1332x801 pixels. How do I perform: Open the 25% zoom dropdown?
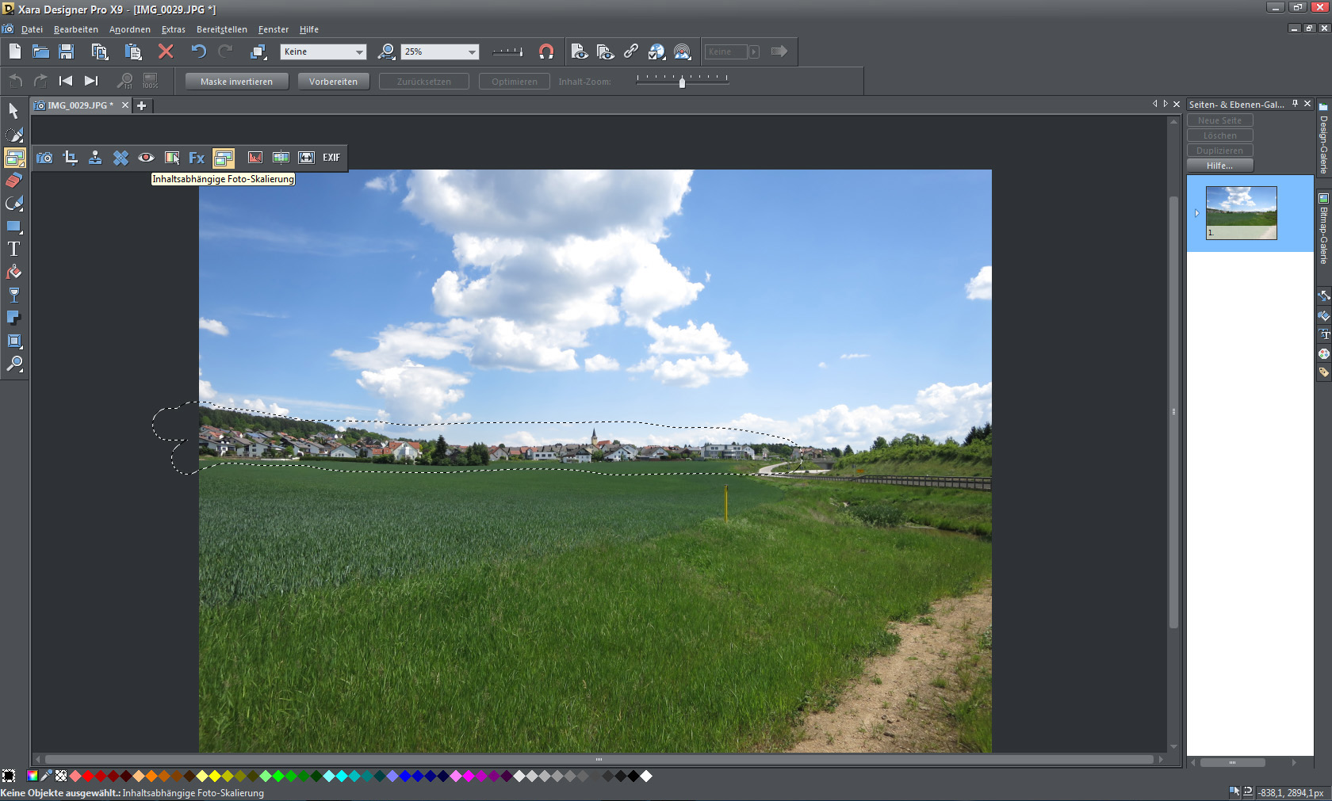472,52
